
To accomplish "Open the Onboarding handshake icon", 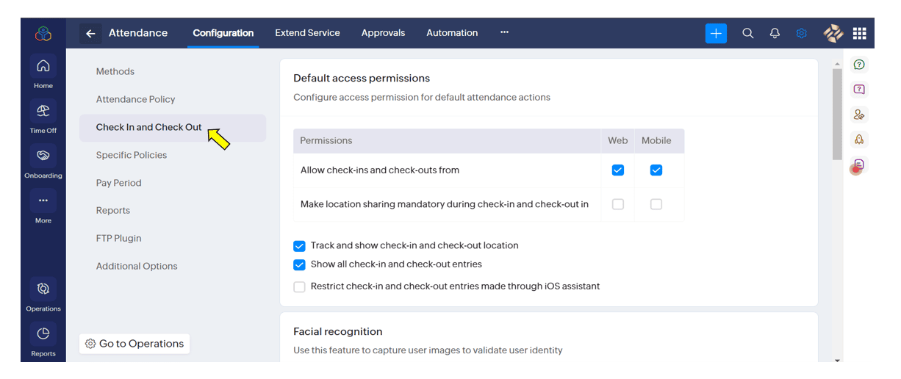I will (43, 156).
